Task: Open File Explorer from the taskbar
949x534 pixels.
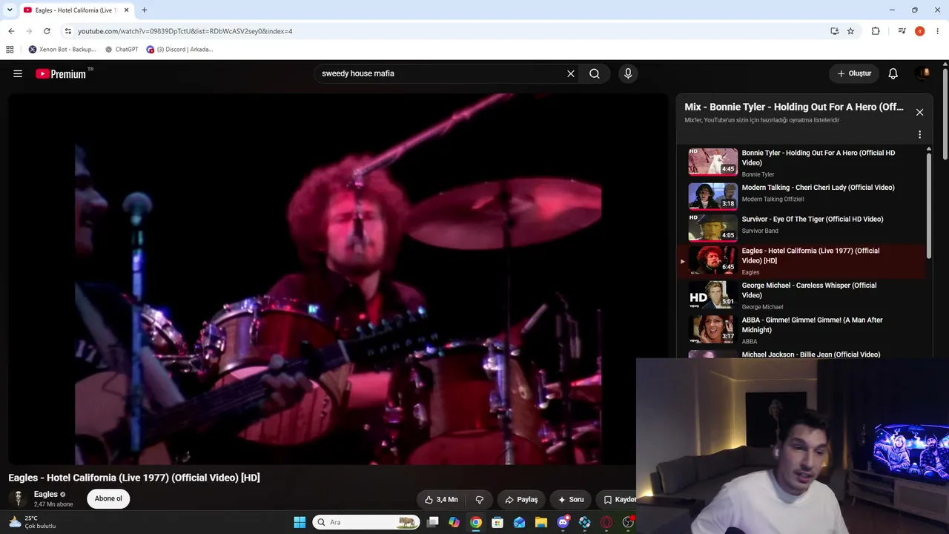Action: 541,522
